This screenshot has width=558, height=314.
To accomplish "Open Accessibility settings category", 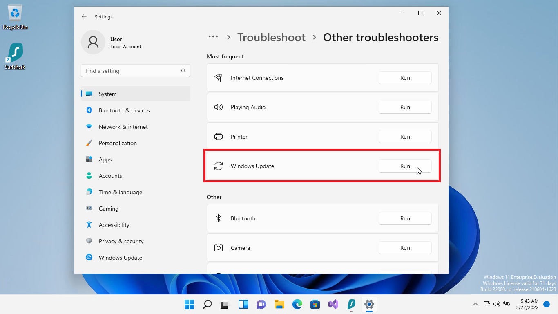I will (x=136, y=225).
